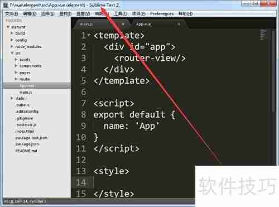This screenshot has height=207, width=279.
Task: Switch to the main.js tab
Action: 102,24
